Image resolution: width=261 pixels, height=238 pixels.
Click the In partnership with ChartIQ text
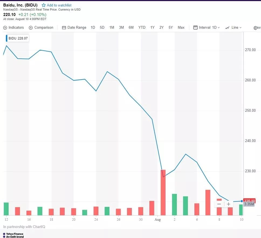(x=24, y=227)
